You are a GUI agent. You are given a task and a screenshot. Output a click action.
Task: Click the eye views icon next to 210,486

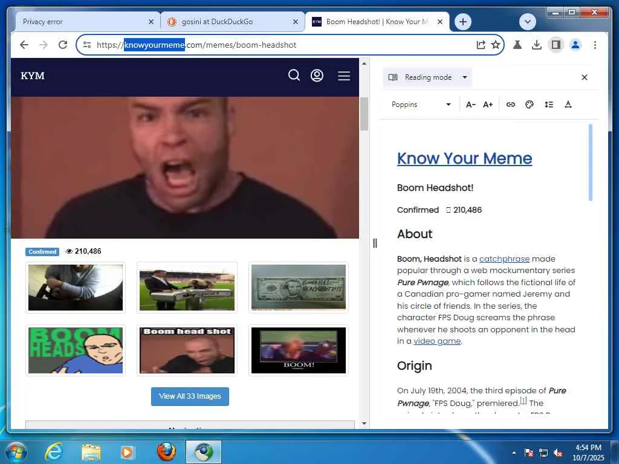point(69,251)
